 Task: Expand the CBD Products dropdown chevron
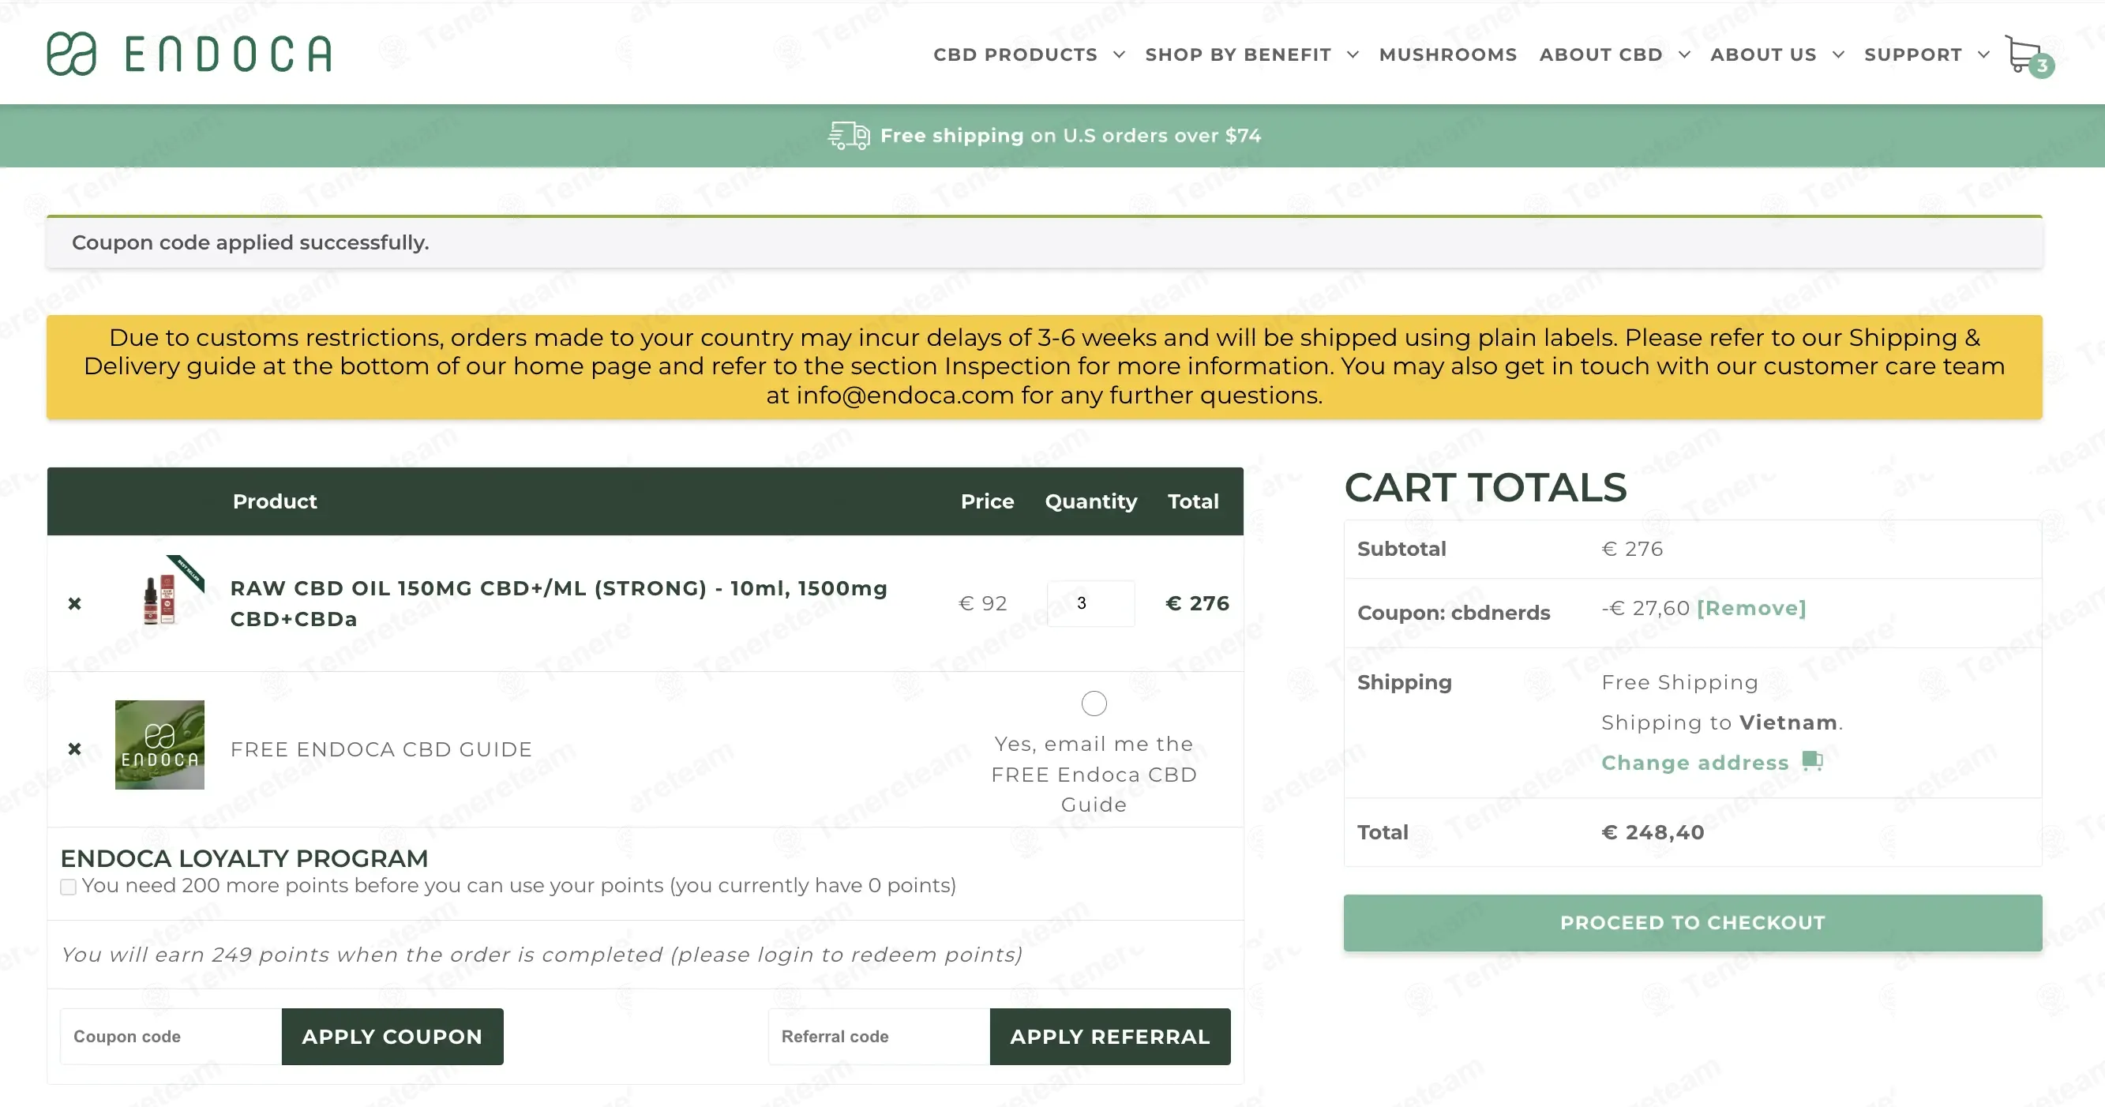(1119, 54)
